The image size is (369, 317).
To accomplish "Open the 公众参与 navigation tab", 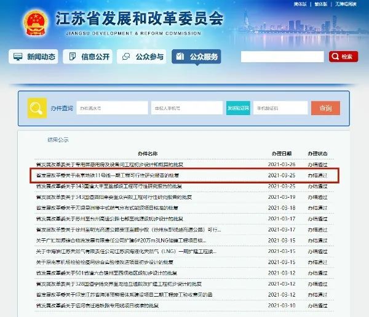I will pyautogui.click(x=141, y=57).
